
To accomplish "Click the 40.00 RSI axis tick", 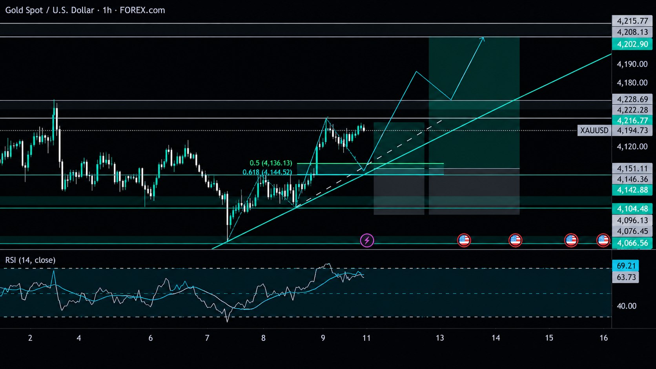I will click(x=627, y=306).
